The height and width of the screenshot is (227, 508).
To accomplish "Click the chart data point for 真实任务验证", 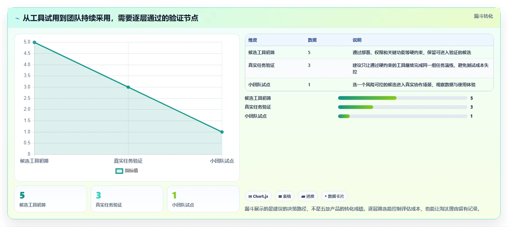I will pyautogui.click(x=128, y=87).
